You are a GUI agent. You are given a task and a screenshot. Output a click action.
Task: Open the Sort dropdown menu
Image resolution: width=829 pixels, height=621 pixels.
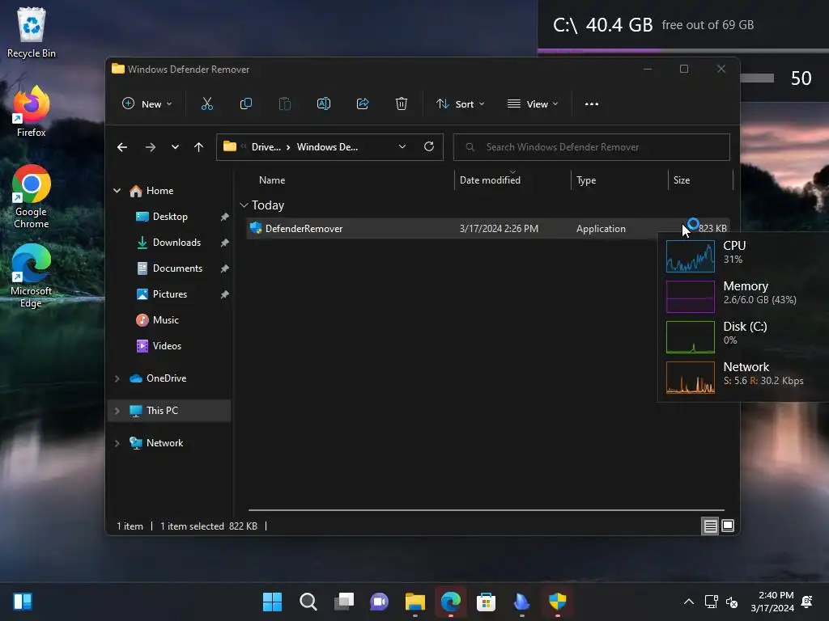click(x=460, y=104)
